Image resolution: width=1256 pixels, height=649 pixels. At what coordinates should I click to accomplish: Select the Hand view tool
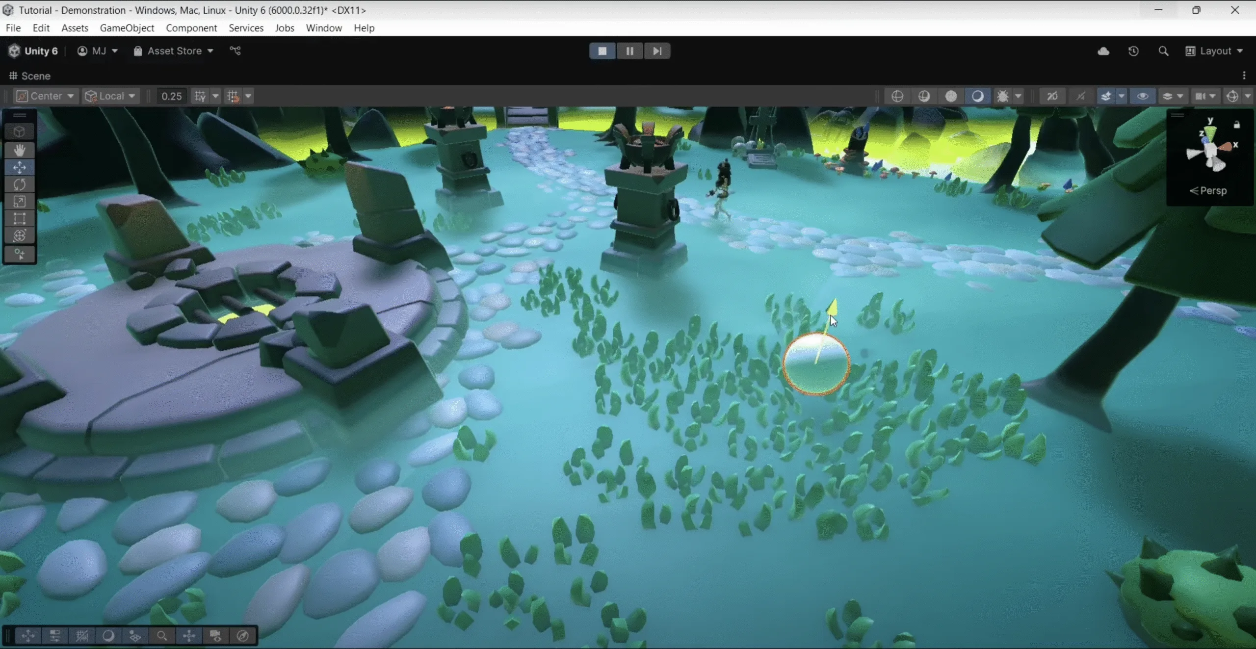click(20, 150)
